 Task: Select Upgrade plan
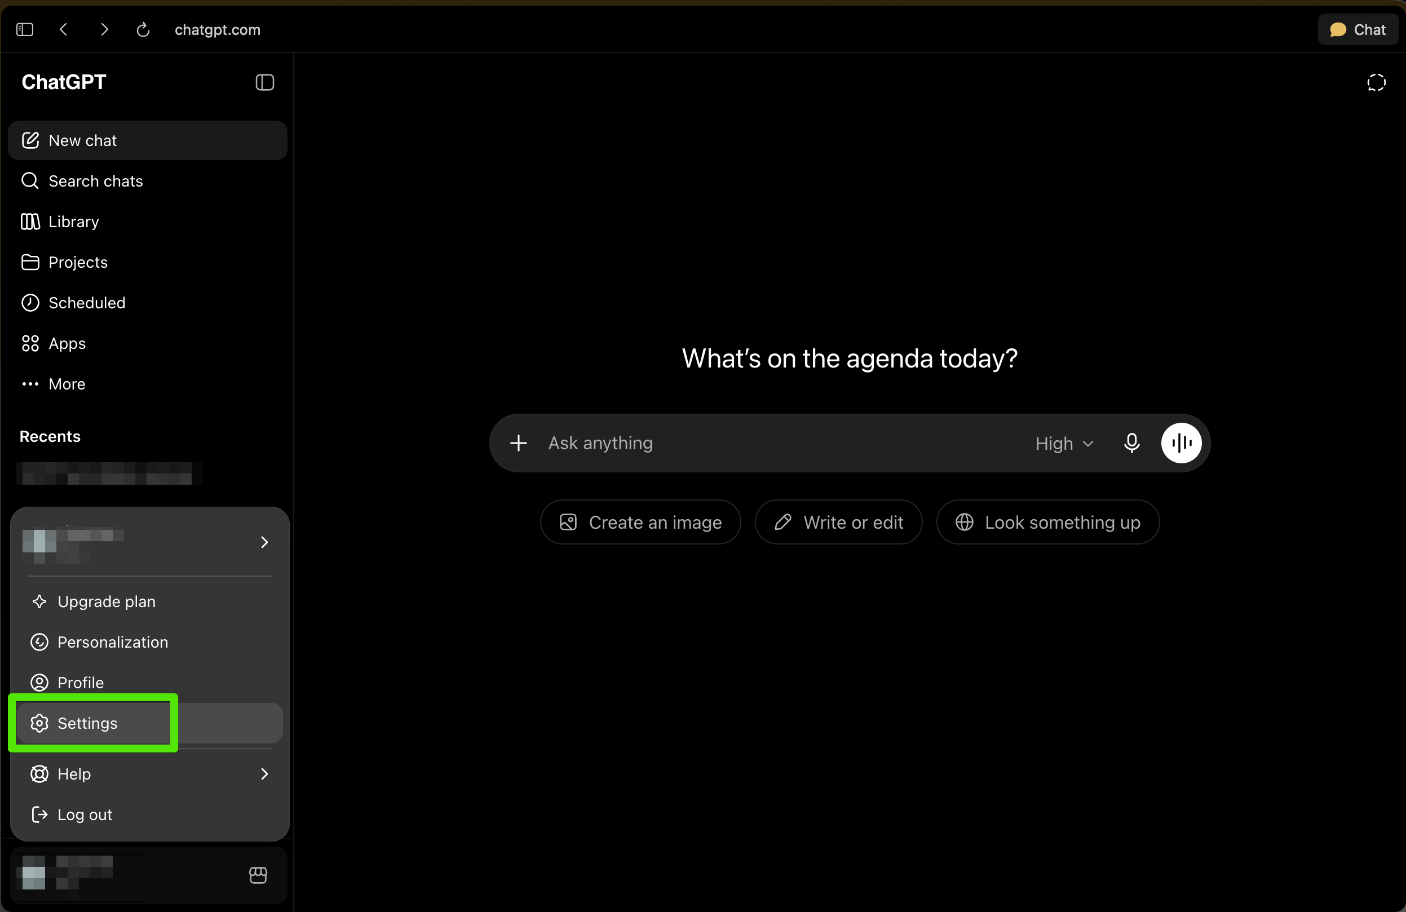coord(149,601)
